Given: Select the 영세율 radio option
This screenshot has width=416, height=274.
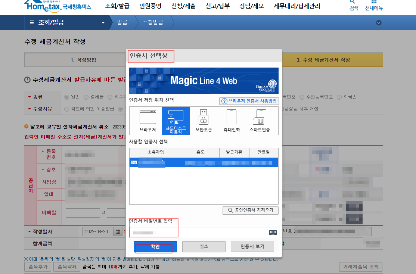Looking at the screenshot, I should 86,97.
